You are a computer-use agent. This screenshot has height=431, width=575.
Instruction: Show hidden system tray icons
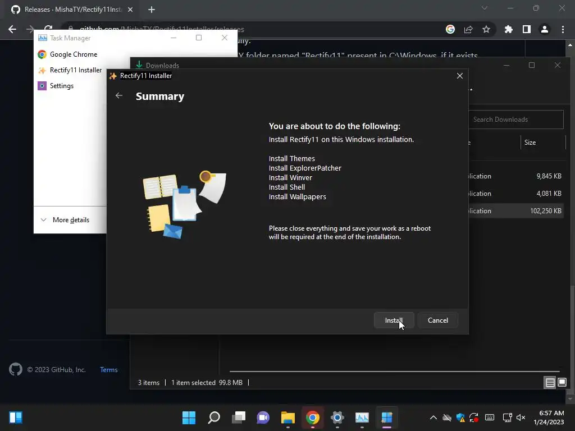pos(433,418)
